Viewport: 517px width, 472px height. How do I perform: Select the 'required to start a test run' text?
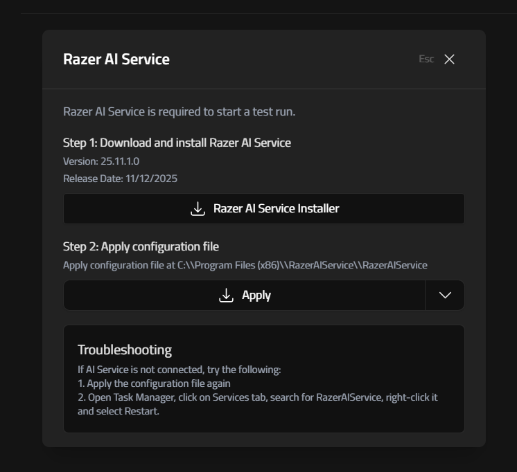coord(179,111)
